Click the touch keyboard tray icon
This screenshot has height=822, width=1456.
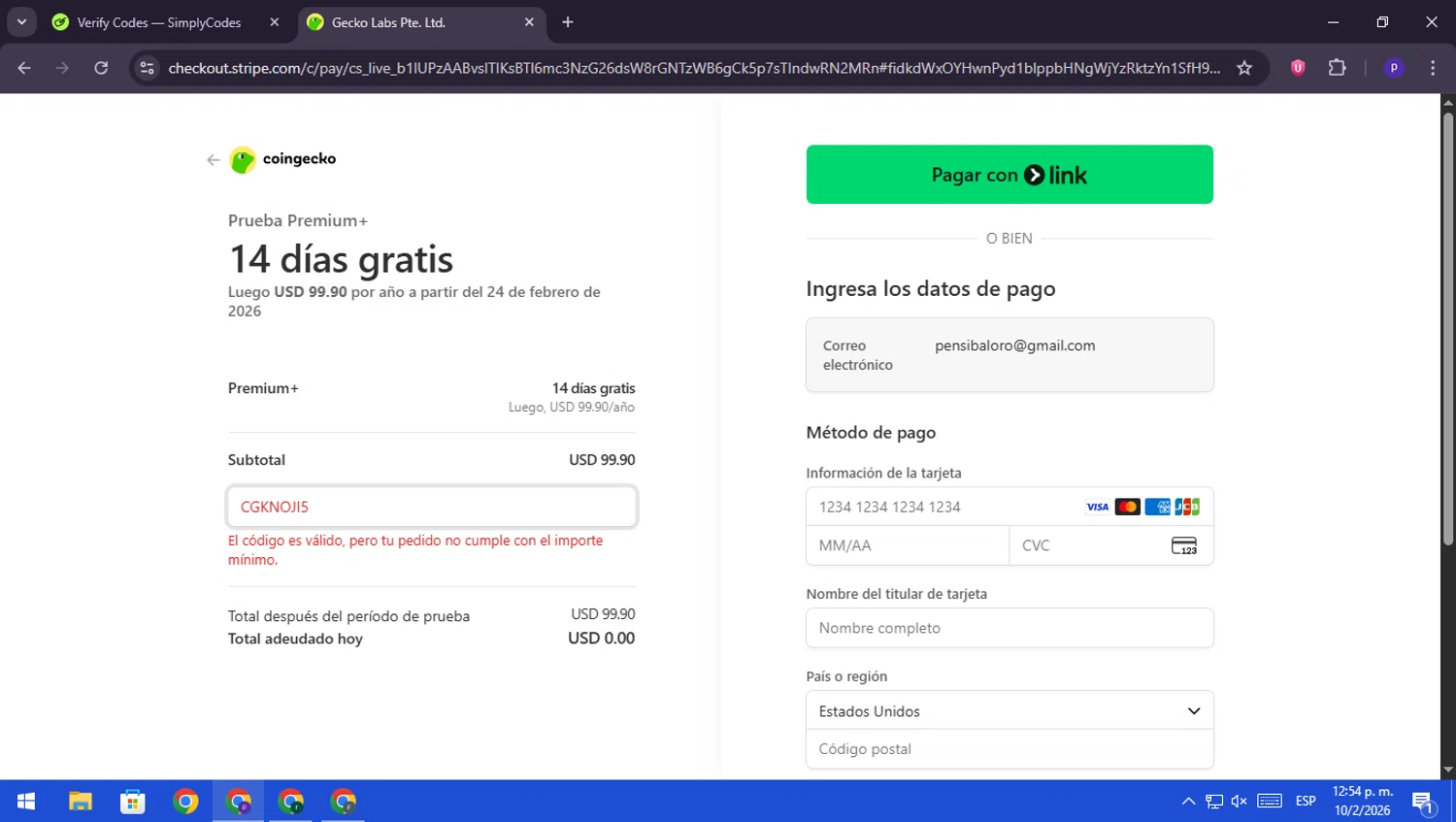(1270, 801)
